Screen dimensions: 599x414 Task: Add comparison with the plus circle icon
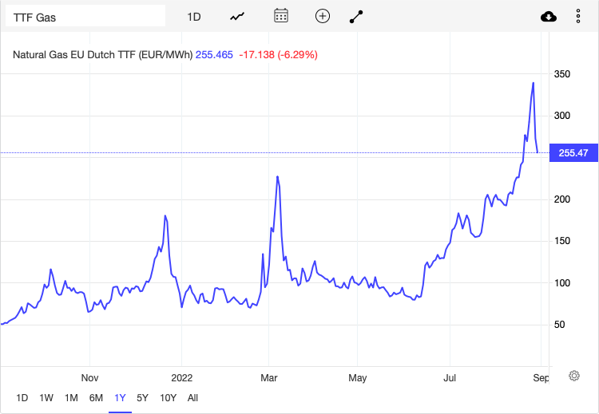coord(323,16)
